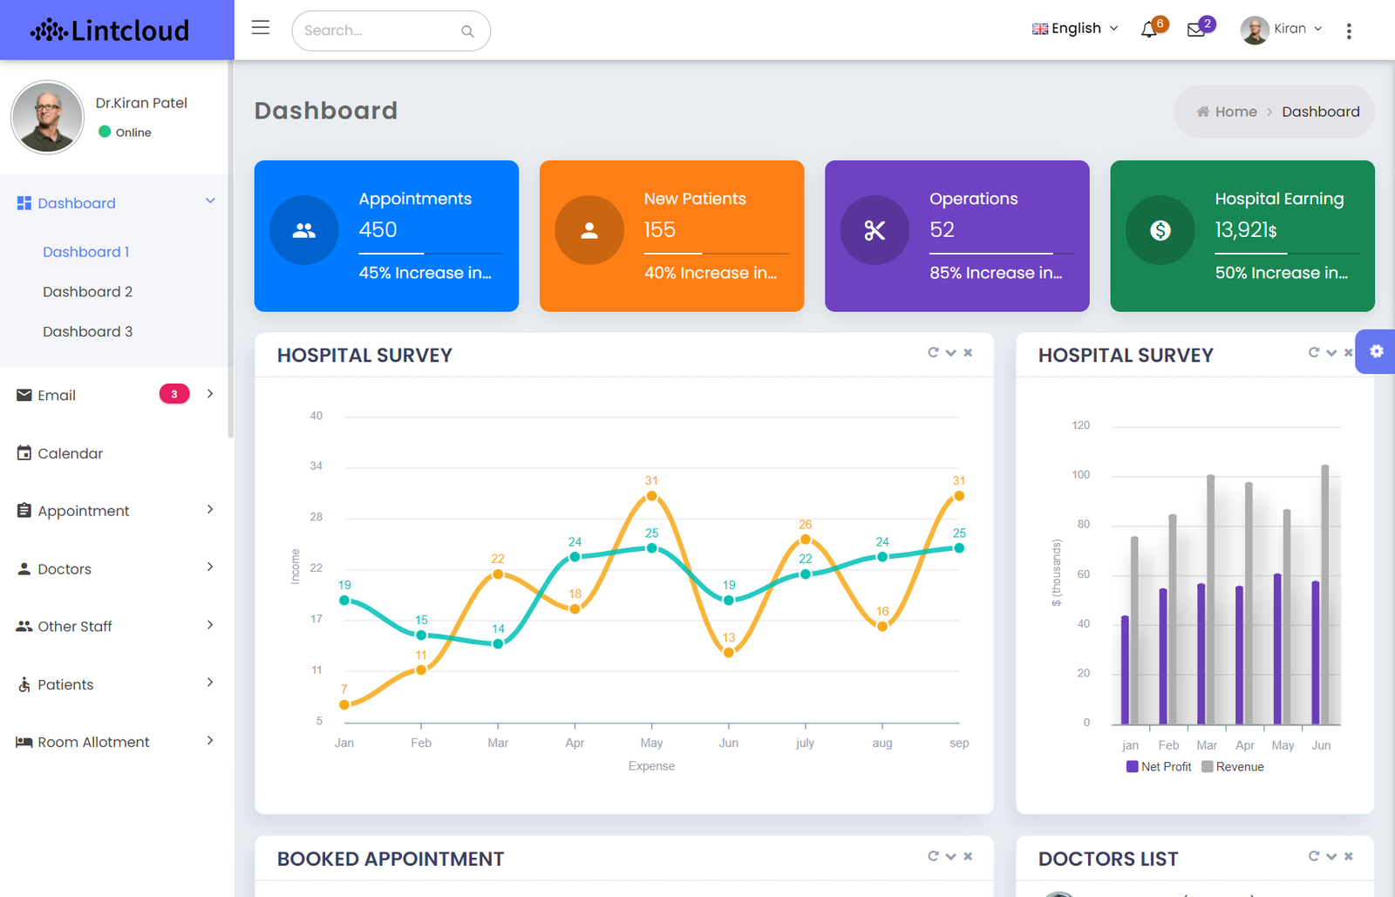Click the Appointments stat card
The height and width of the screenshot is (897, 1395).
pos(386,235)
